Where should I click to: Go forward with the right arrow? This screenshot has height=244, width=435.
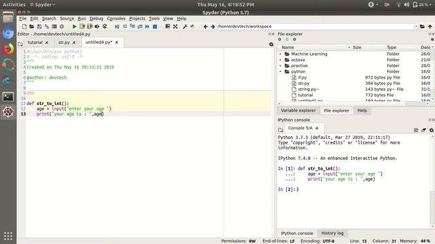click(213, 26)
